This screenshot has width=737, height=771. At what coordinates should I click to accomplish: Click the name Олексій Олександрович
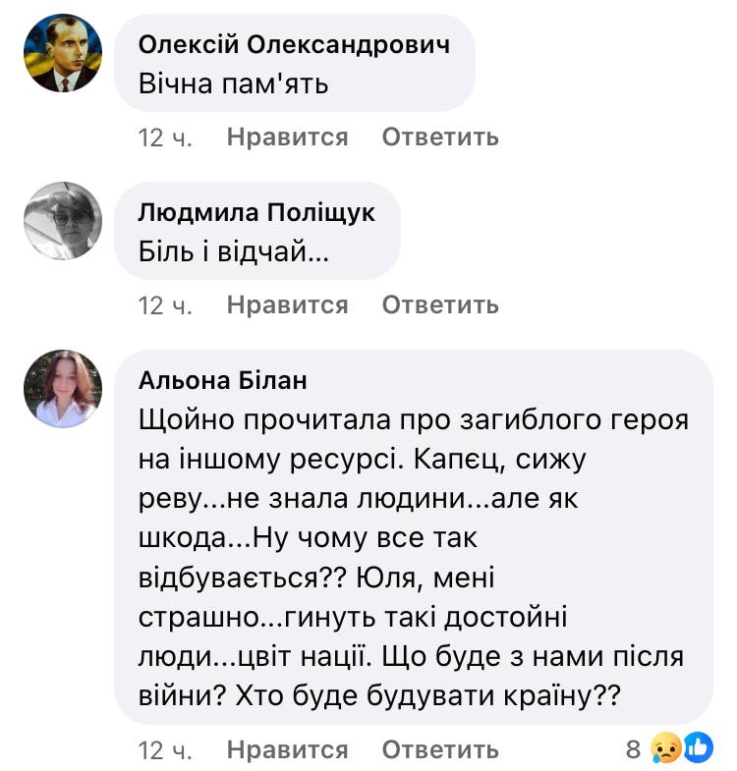(295, 45)
